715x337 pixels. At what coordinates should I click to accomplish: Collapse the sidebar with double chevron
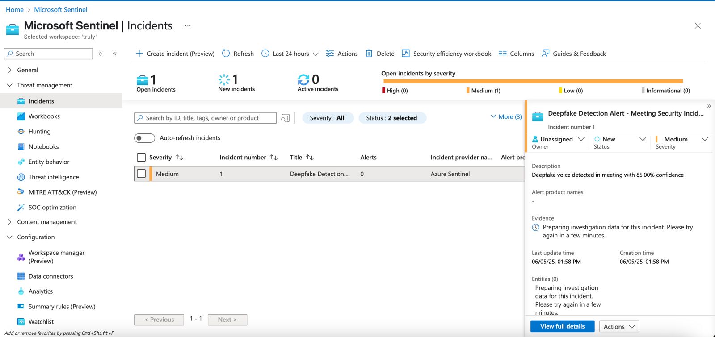115,54
